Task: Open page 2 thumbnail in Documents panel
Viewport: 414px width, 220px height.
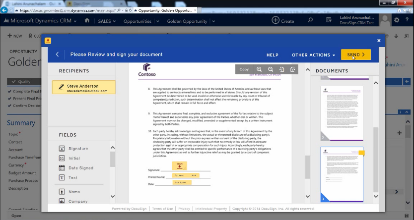Action: 342,113
